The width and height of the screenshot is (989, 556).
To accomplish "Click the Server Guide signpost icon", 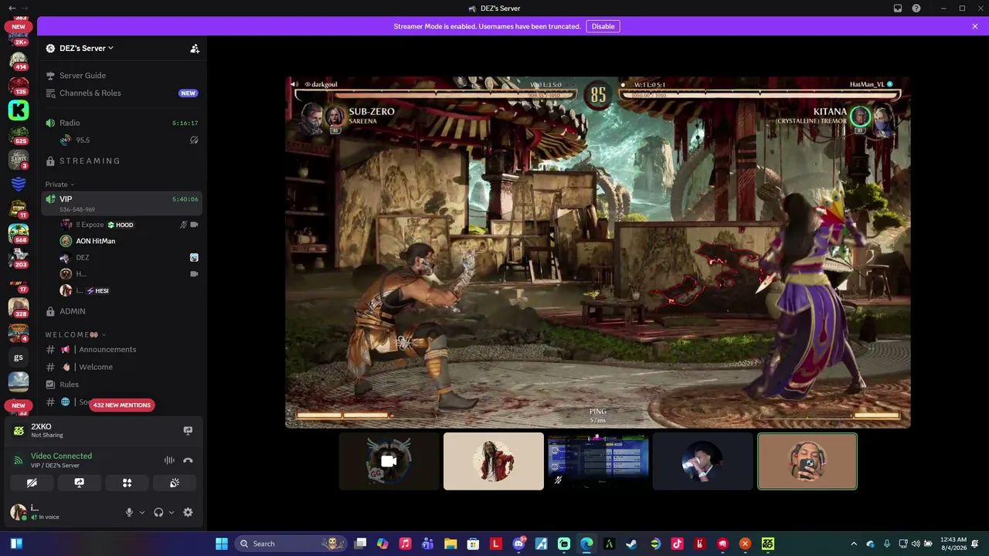I will pos(50,76).
